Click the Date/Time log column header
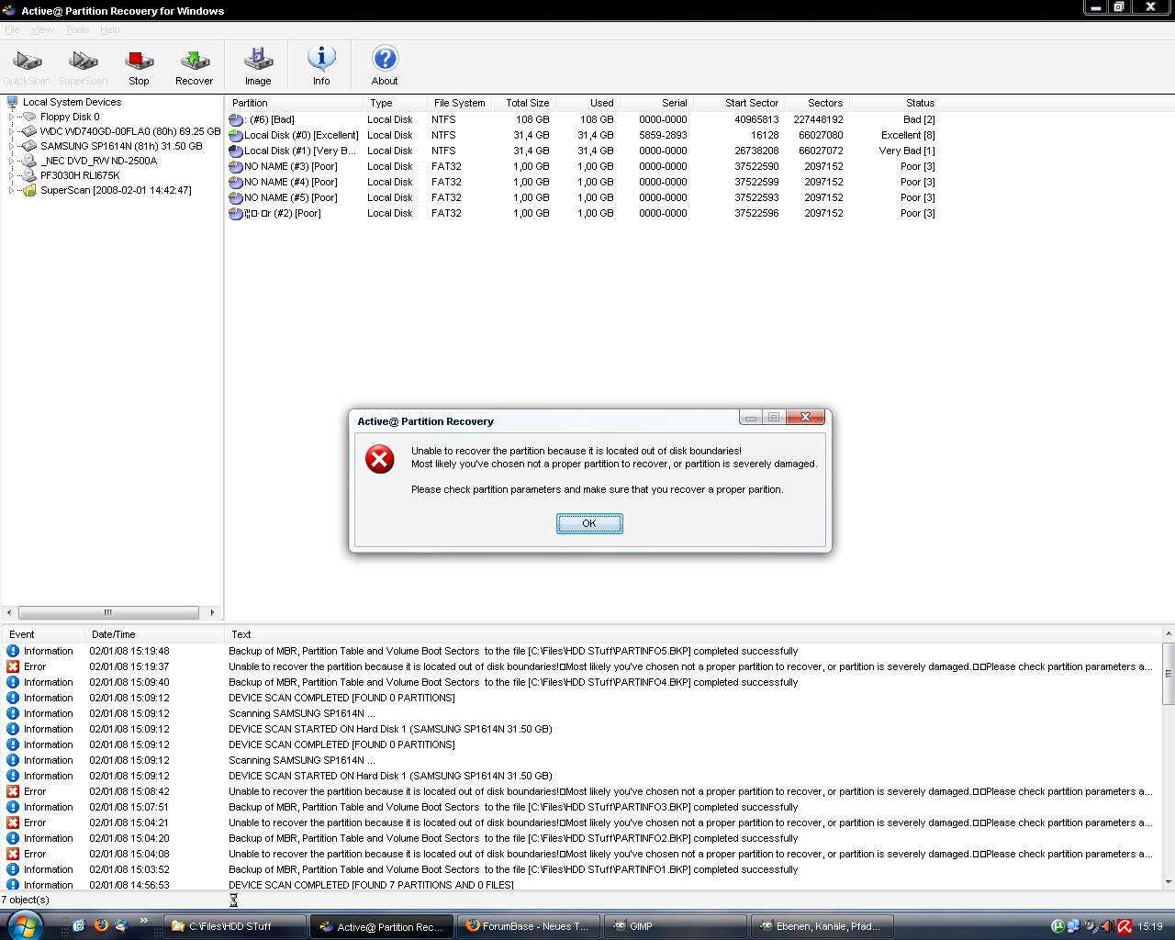1175x940 pixels. click(x=154, y=634)
